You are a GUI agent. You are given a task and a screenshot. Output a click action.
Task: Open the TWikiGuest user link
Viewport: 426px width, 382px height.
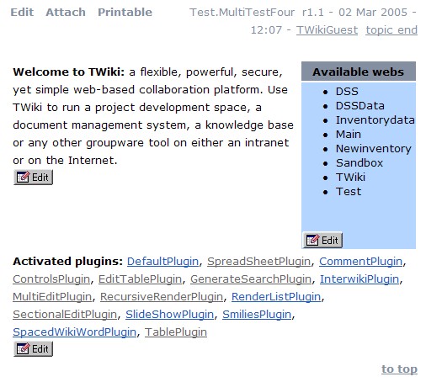[327, 30]
